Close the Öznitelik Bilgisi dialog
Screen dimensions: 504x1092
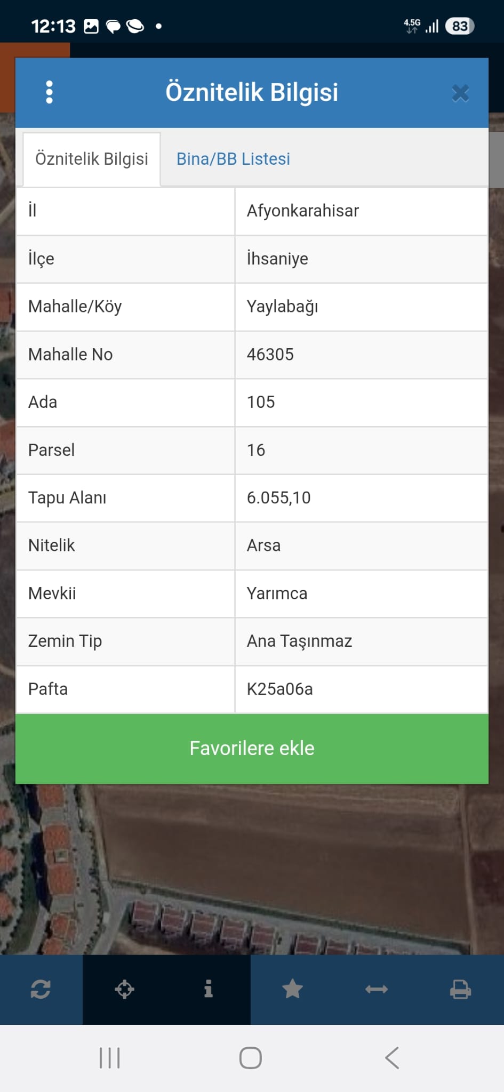(x=460, y=93)
